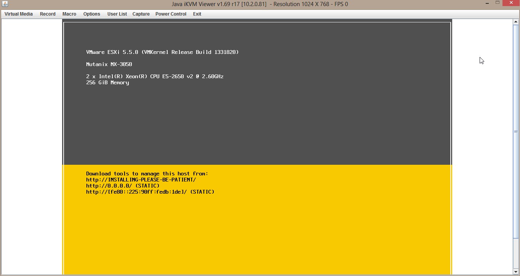Open the Virtual Media menu
This screenshot has height=276, width=520.
click(19, 14)
